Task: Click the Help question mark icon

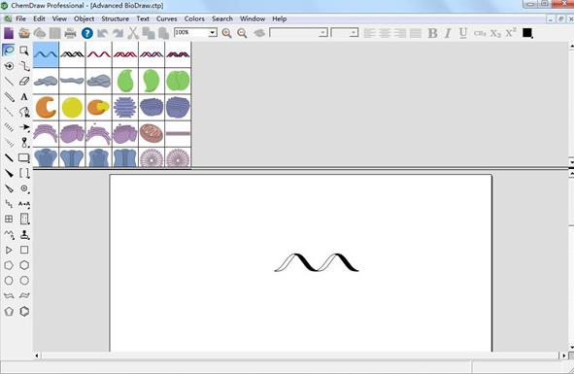Action: (x=86, y=33)
